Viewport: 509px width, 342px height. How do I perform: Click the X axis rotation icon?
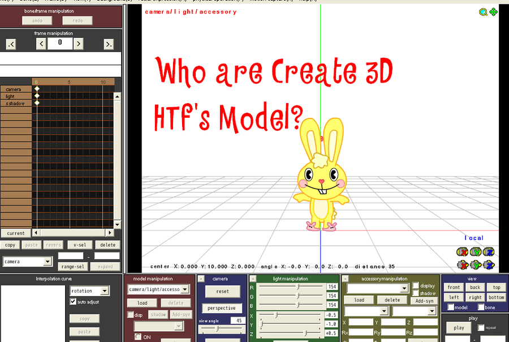tap(462, 251)
